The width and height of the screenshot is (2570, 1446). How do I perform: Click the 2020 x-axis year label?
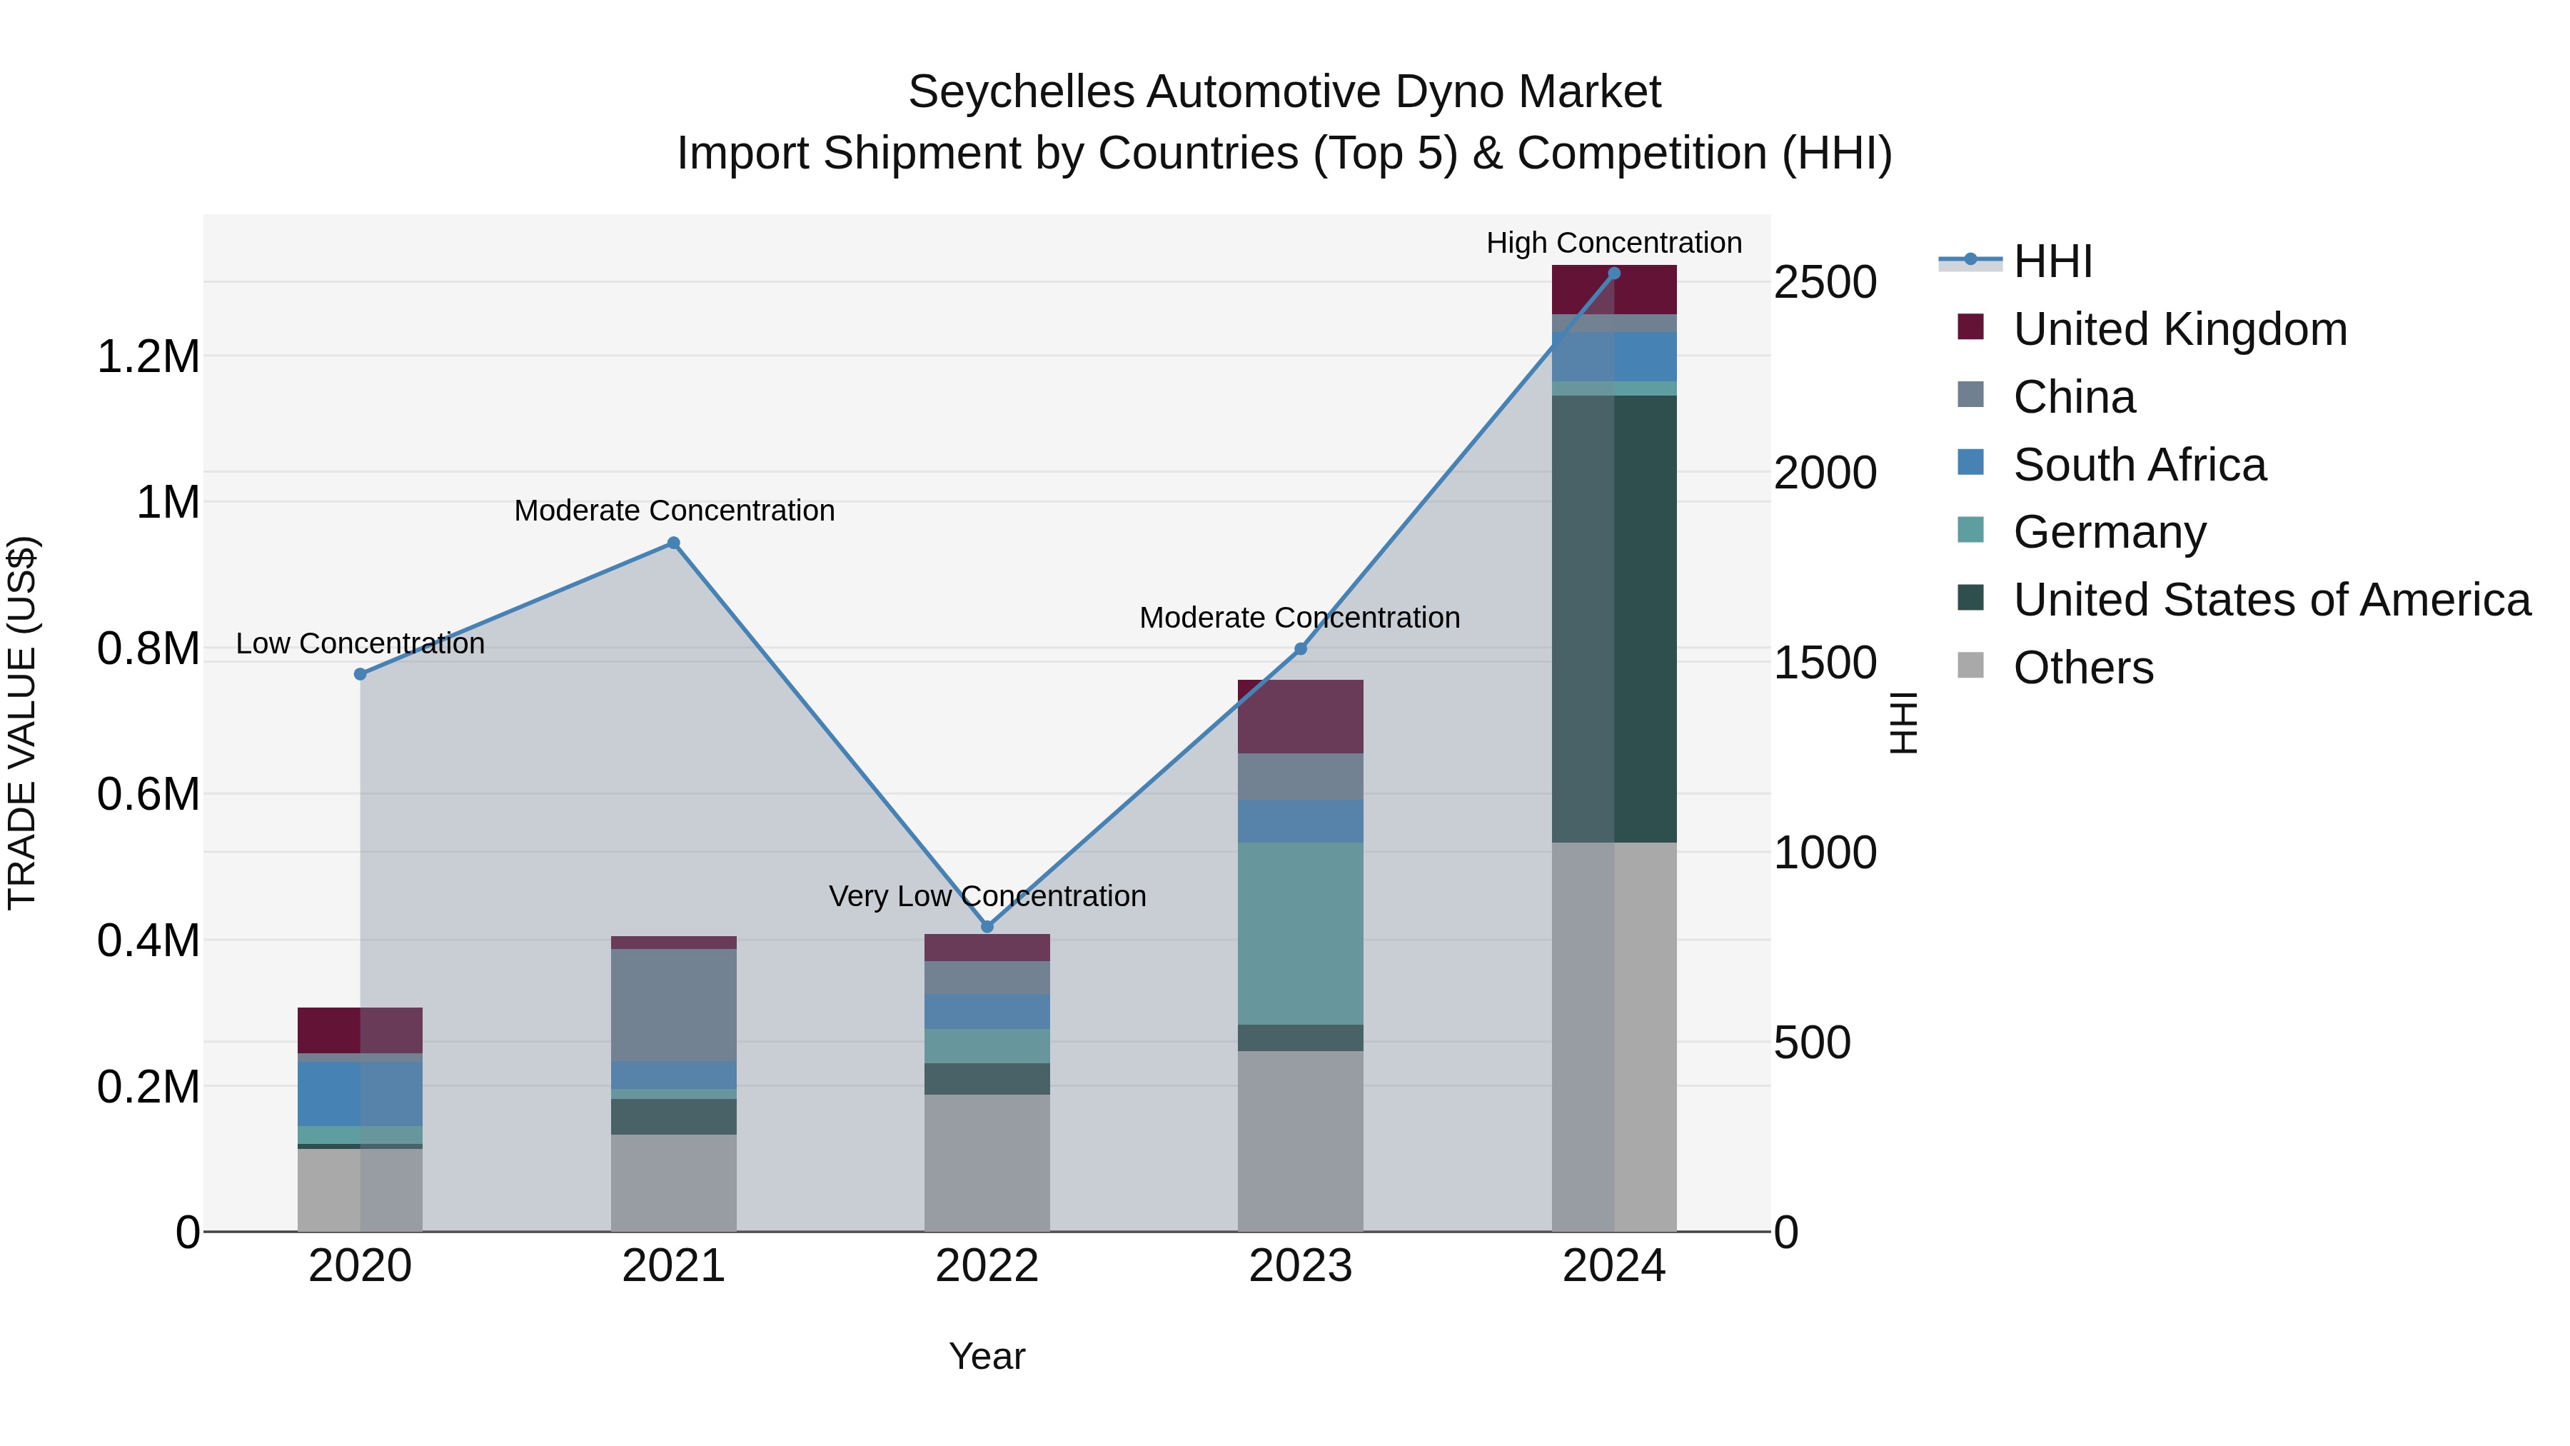pos(361,1266)
